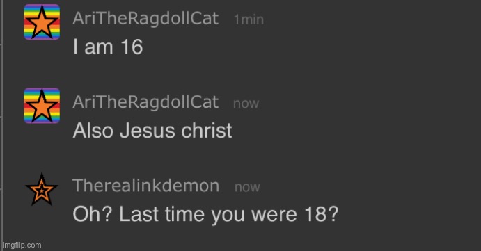Open the rainbow star avatar beside "I am 16"
Image resolution: width=481 pixels, height=251 pixels.
pos(42,22)
